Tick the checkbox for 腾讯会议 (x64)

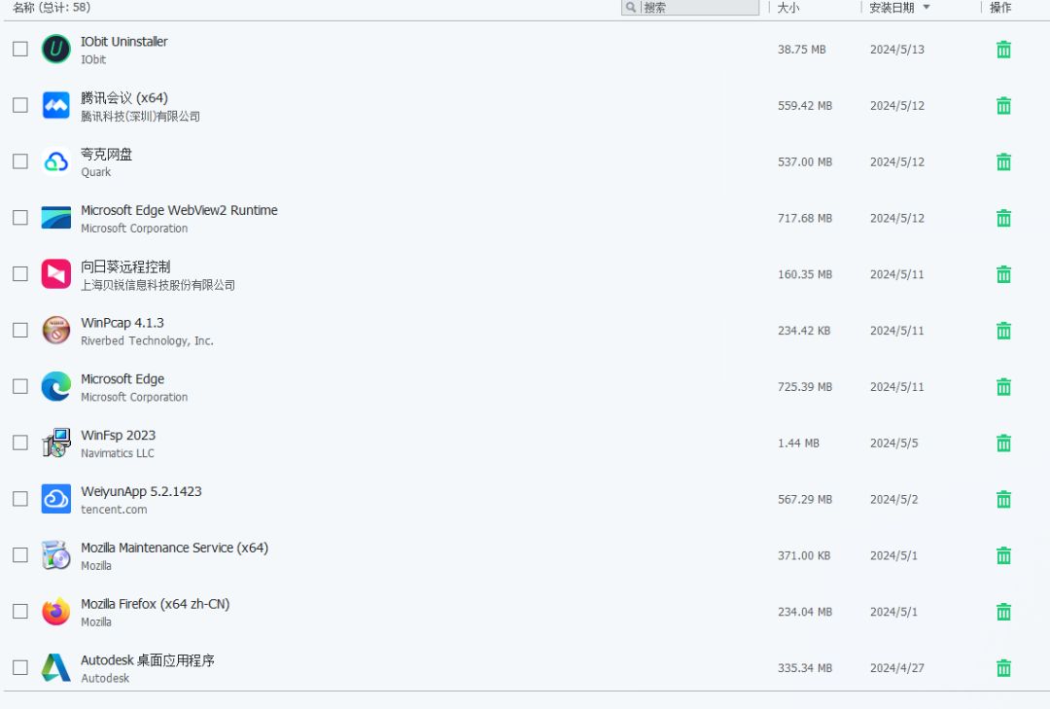pyautogui.click(x=20, y=105)
